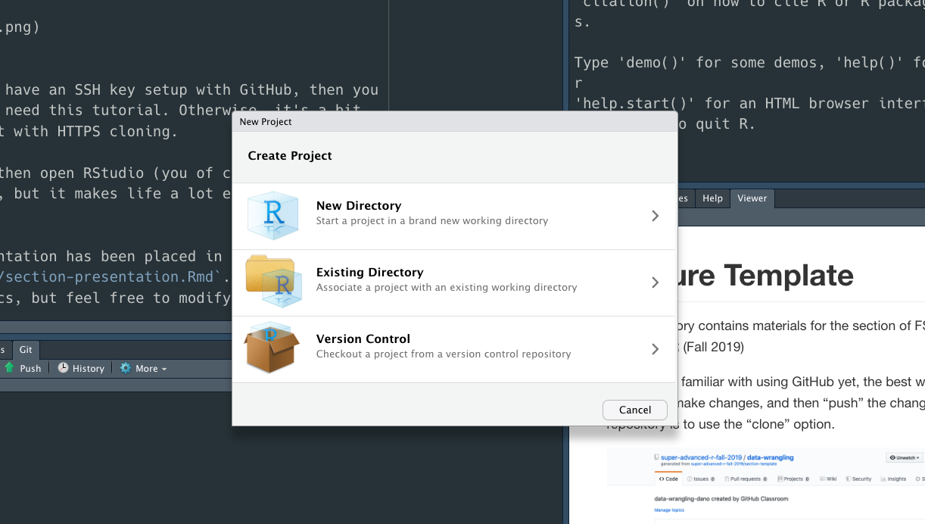
Task: Click the Version Control cardboard box icon
Action: (x=272, y=348)
